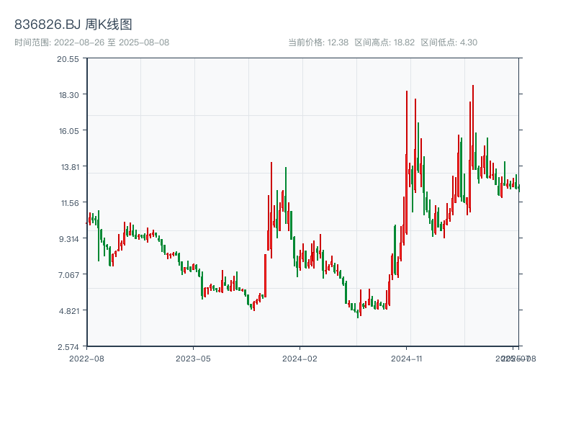The height and width of the screenshot is (432, 576).
Task: Click the y-axis label 20.55
Action: [x=68, y=59]
